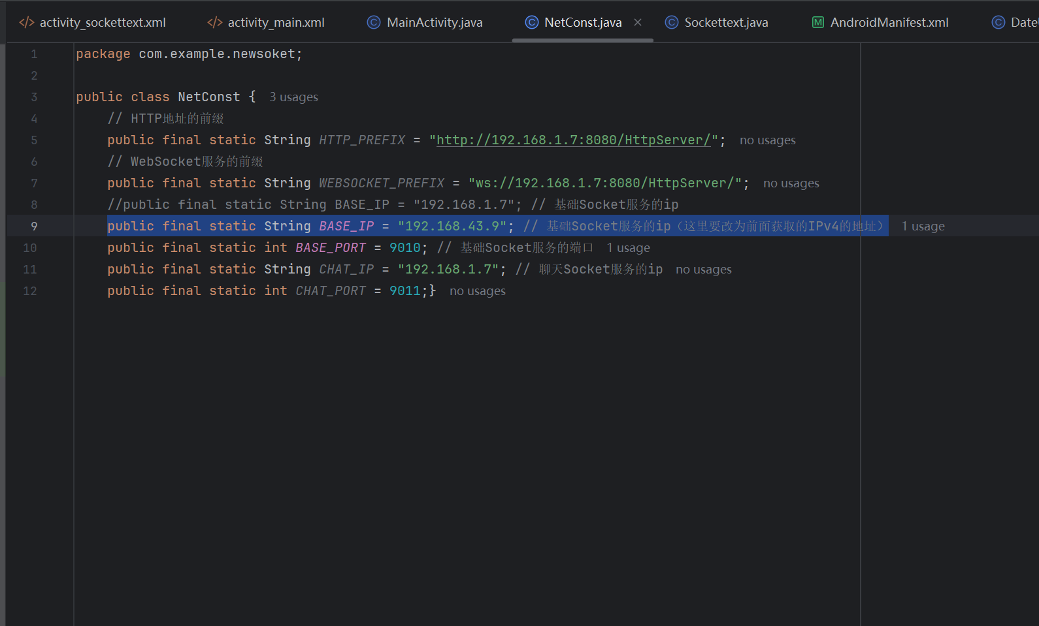Click the class icon on Sockettext.java tab
1039x626 pixels.
671,23
